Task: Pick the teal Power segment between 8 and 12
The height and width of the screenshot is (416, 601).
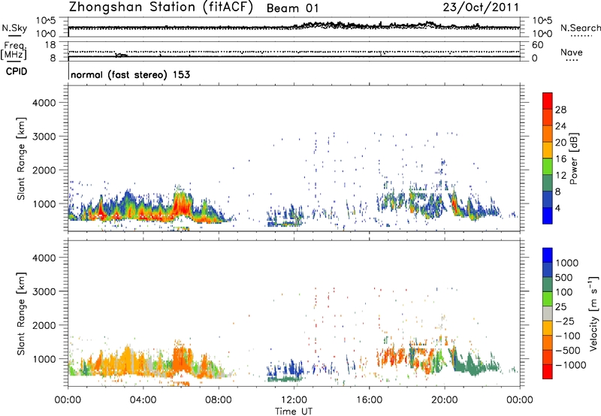Action: [548, 182]
